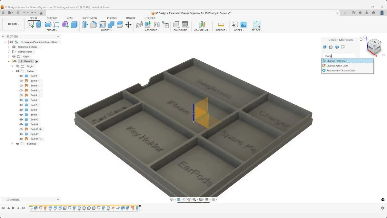Select the Press Pull tool
Screen dimensions: 387x218
[x=85, y=25]
